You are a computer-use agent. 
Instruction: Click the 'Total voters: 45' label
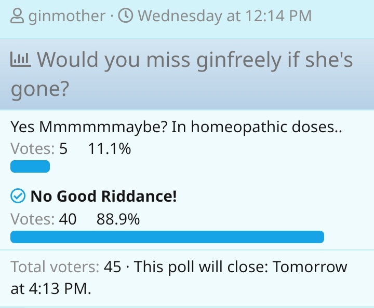point(65,268)
